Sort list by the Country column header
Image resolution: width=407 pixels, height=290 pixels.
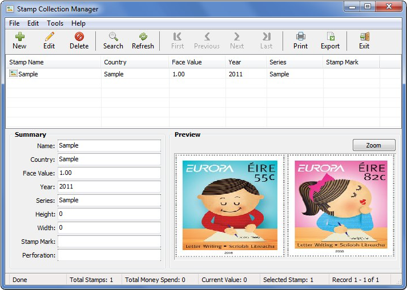(135, 62)
